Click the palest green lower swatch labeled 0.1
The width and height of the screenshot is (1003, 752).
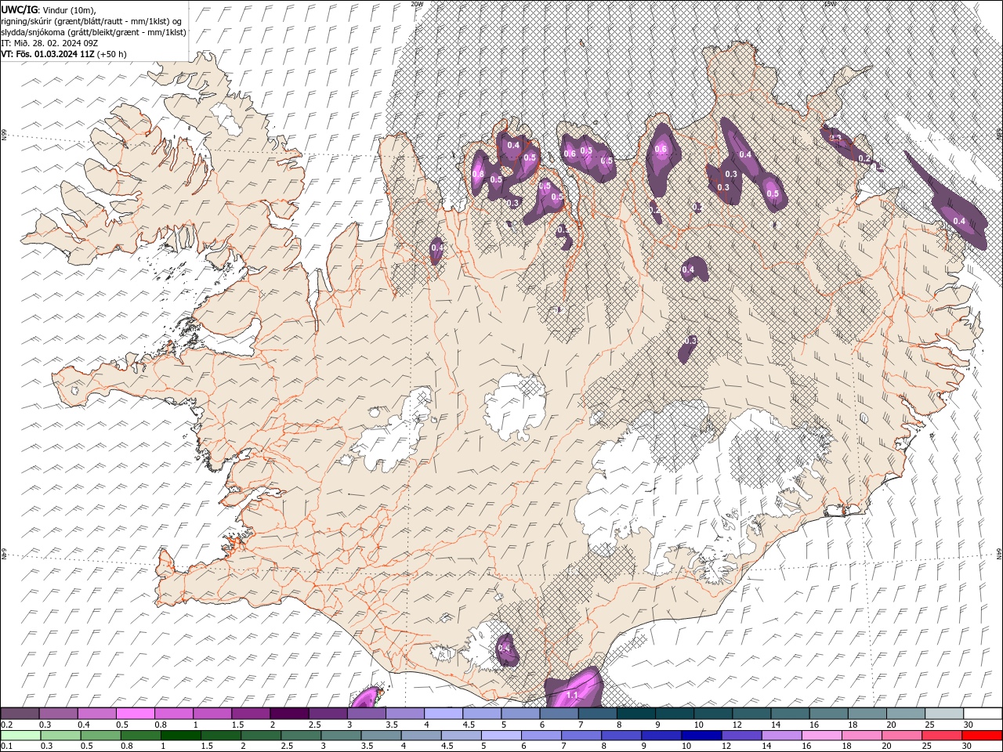click(x=20, y=736)
